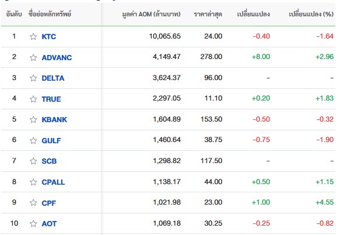Open the DELTA stock page

(x=53, y=78)
